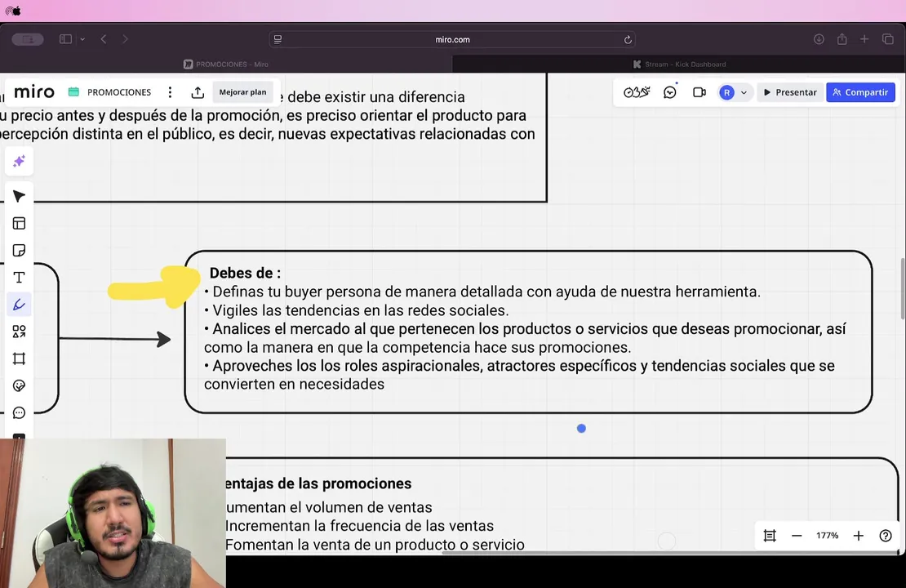Select the yellow highlighter stroke
Image resolution: width=906 pixels, height=588 pixels.
154,286
